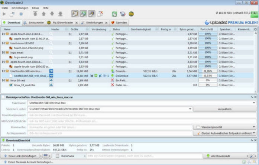Sort table by Name column header
This screenshot has width=259, height=165.
(25, 29)
